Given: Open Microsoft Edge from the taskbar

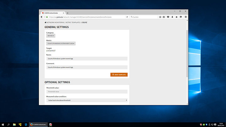Looking at the screenshot, I should [26, 124].
